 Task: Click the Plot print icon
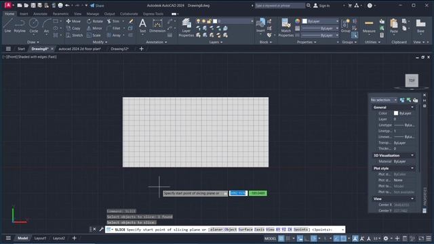coord(60,5)
